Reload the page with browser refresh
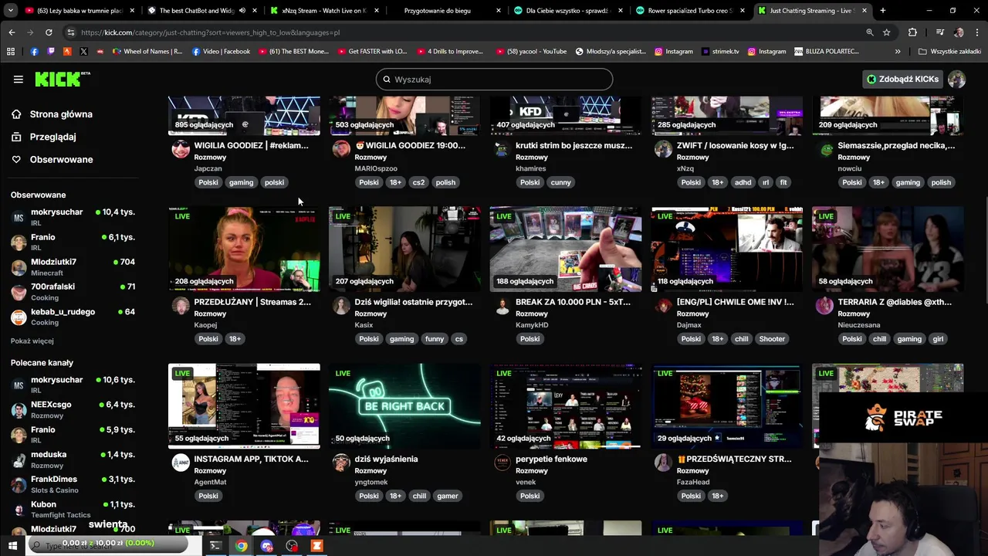988x556 pixels. click(49, 32)
